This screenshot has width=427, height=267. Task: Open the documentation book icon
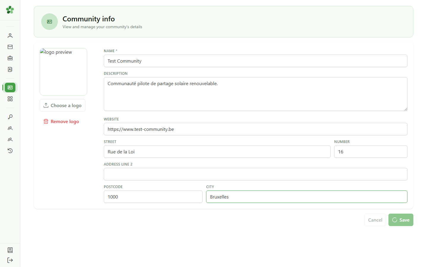(x=10, y=250)
